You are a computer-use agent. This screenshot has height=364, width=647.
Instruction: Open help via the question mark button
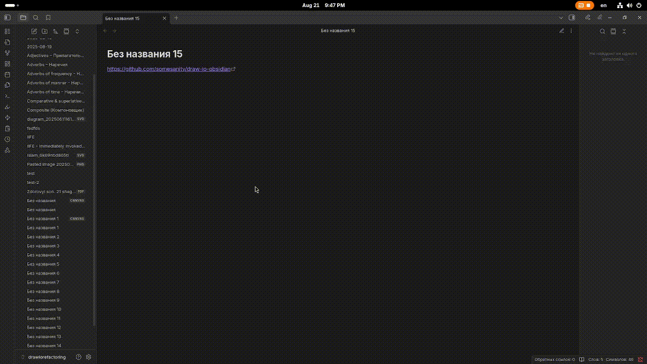(78, 357)
